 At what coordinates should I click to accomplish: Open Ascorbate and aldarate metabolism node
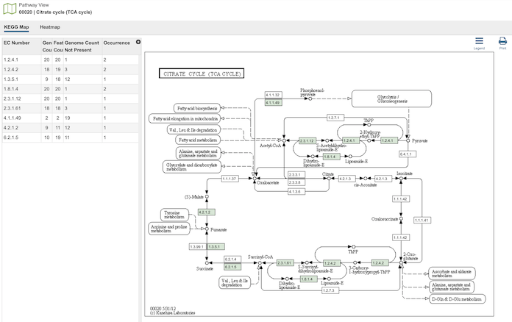pos(452,273)
